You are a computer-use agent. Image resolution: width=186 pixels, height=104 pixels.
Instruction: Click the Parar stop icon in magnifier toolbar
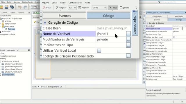pos(44,8)
